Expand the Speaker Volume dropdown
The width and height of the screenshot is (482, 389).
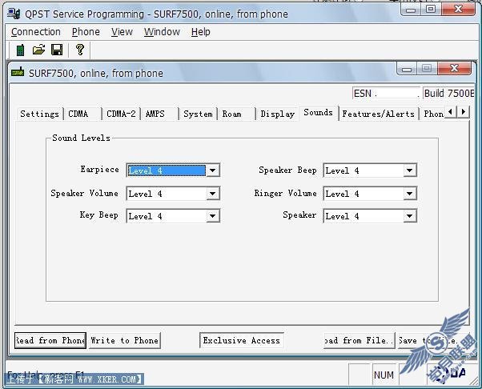point(212,194)
